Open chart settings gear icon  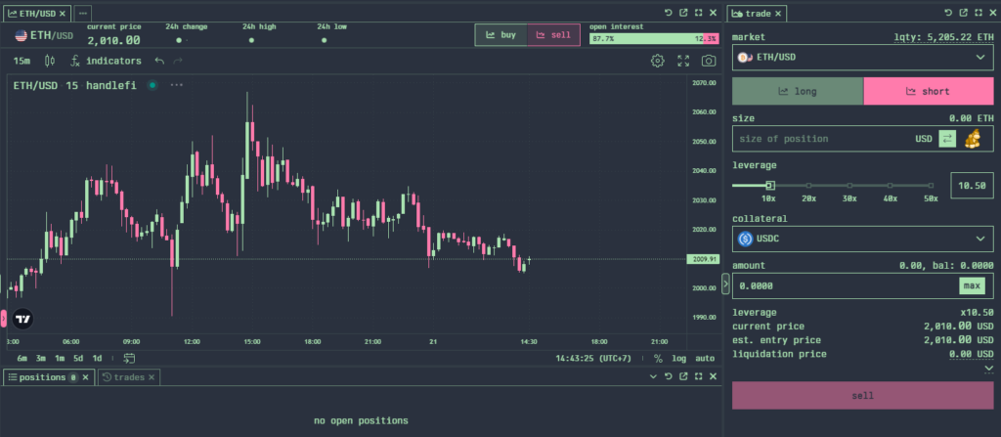pyautogui.click(x=657, y=61)
